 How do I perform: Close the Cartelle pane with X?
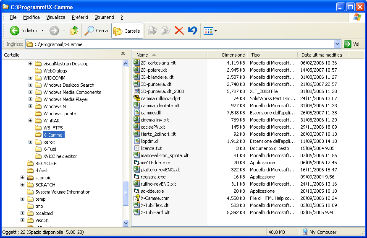click(x=123, y=54)
